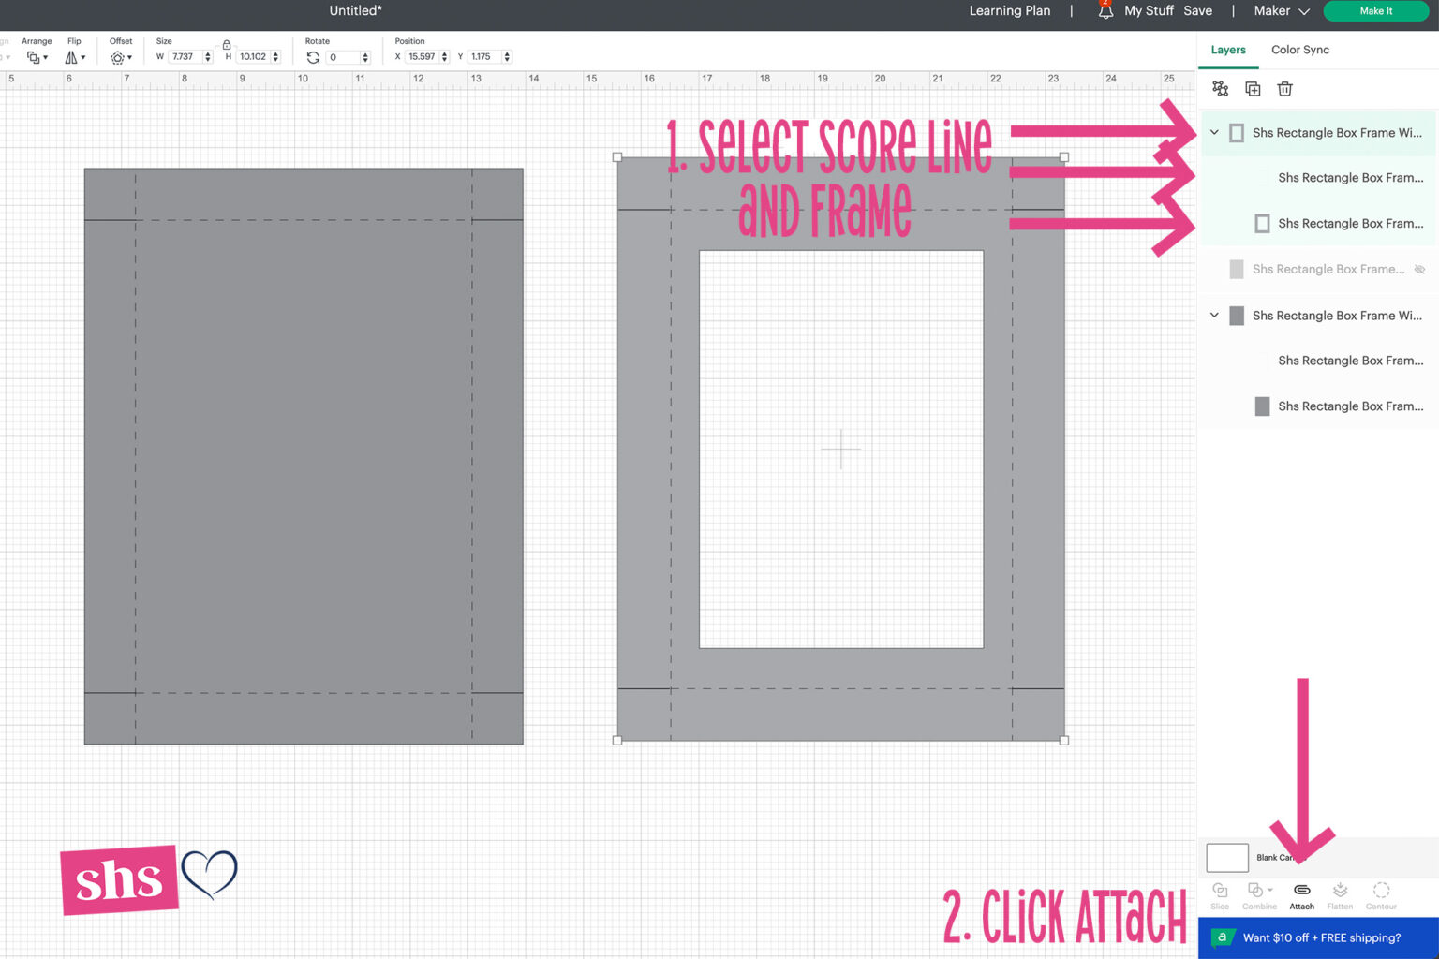
Task: Duplicate selection via the duplicate icon
Action: [x=1254, y=88]
